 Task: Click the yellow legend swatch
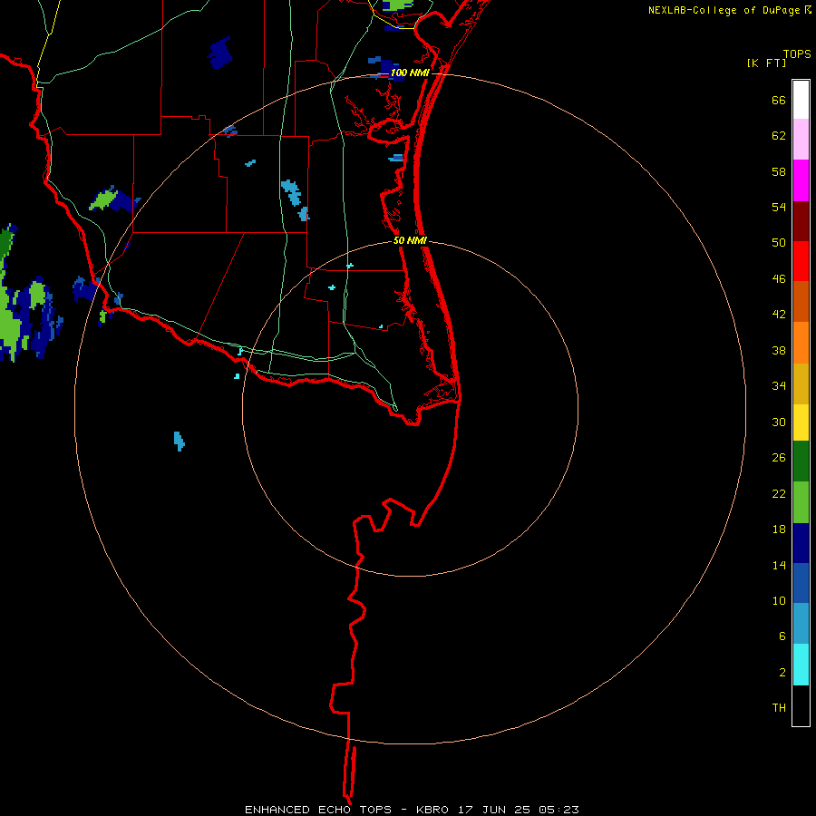[801, 423]
